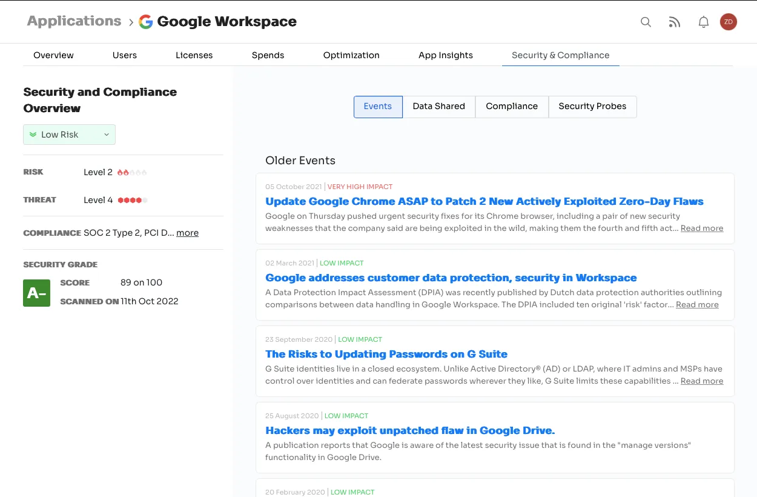Go back to Applications breadcrumb
Screen dimensions: 757x497
tap(74, 21)
